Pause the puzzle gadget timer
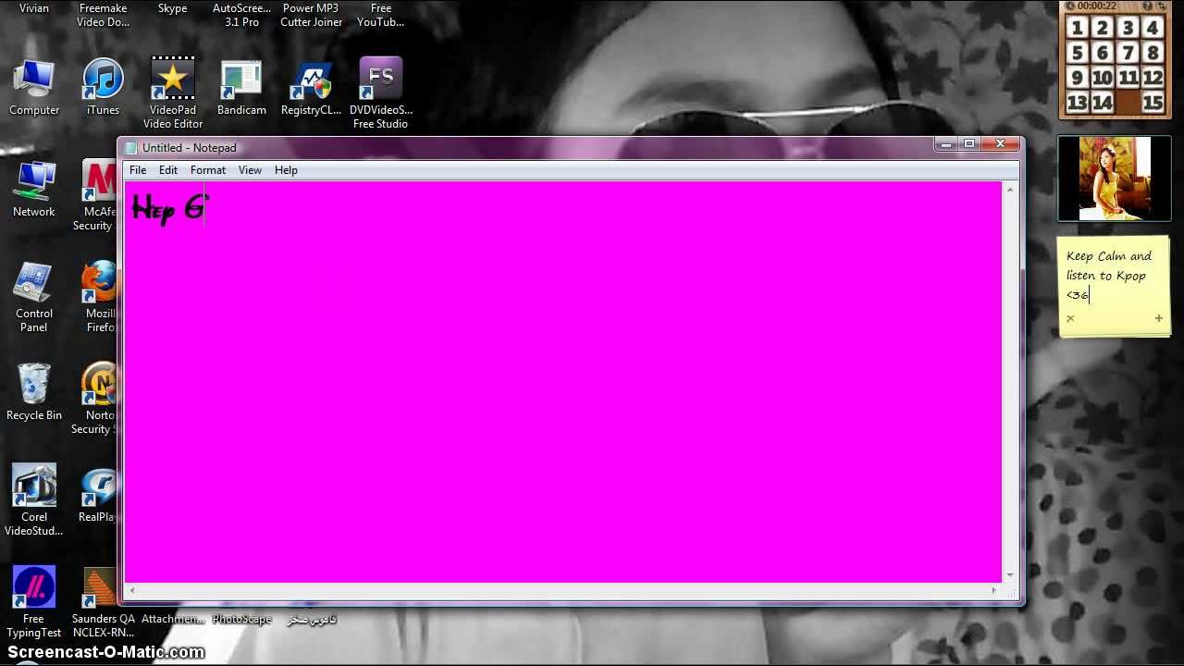 pos(1070,6)
